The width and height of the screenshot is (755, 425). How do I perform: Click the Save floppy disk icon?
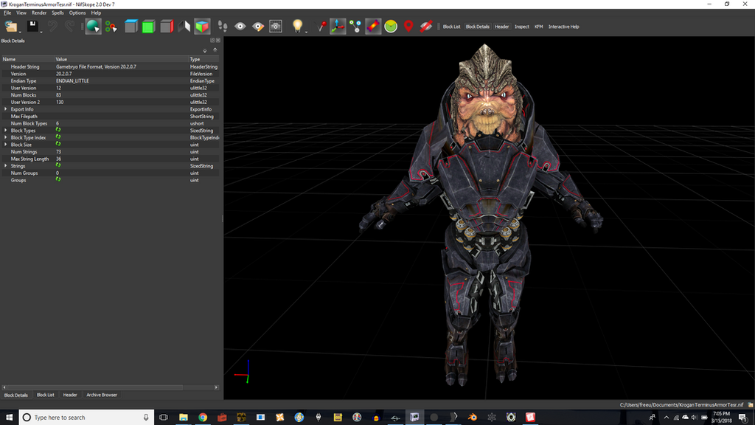(32, 26)
